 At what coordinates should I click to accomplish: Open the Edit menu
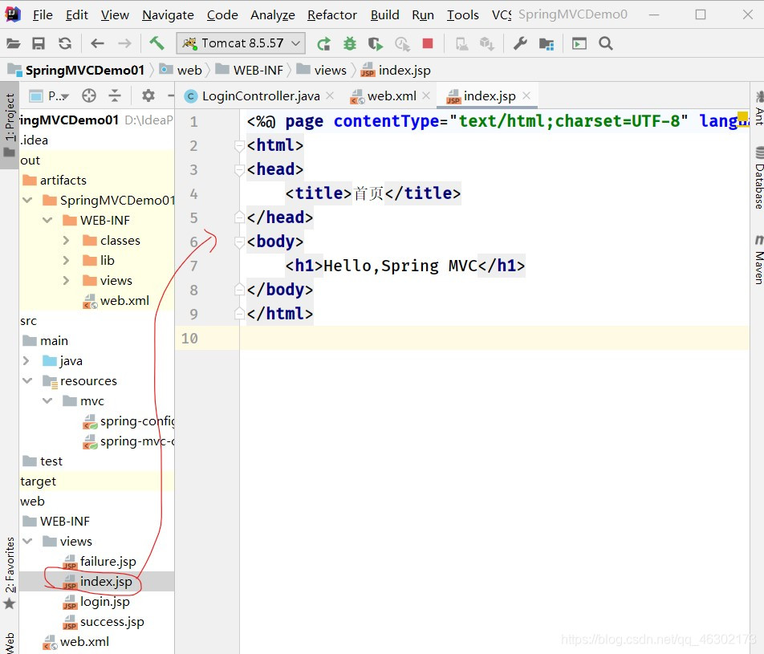[77, 15]
